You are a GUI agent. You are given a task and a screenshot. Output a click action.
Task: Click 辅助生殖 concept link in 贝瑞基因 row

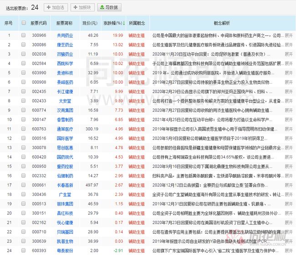tap(137, 231)
